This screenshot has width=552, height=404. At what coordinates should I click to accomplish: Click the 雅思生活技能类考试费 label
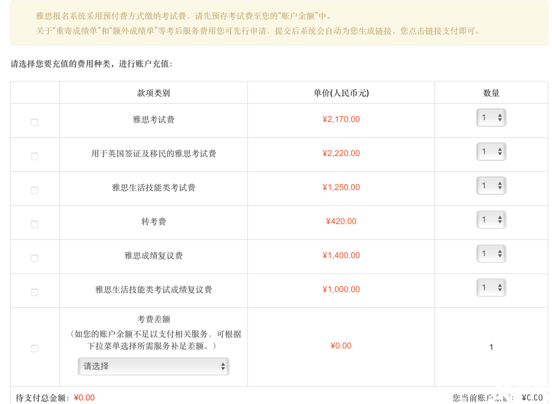pos(153,187)
